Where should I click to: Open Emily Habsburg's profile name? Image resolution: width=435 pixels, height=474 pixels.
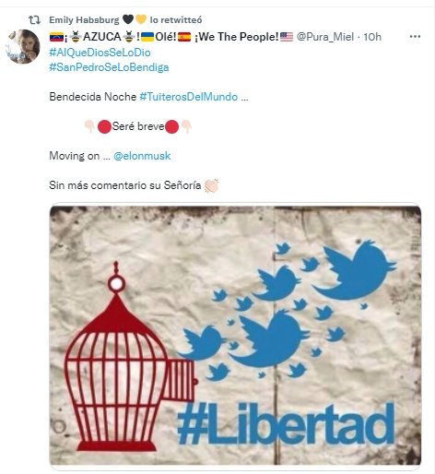tap(84, 20)
